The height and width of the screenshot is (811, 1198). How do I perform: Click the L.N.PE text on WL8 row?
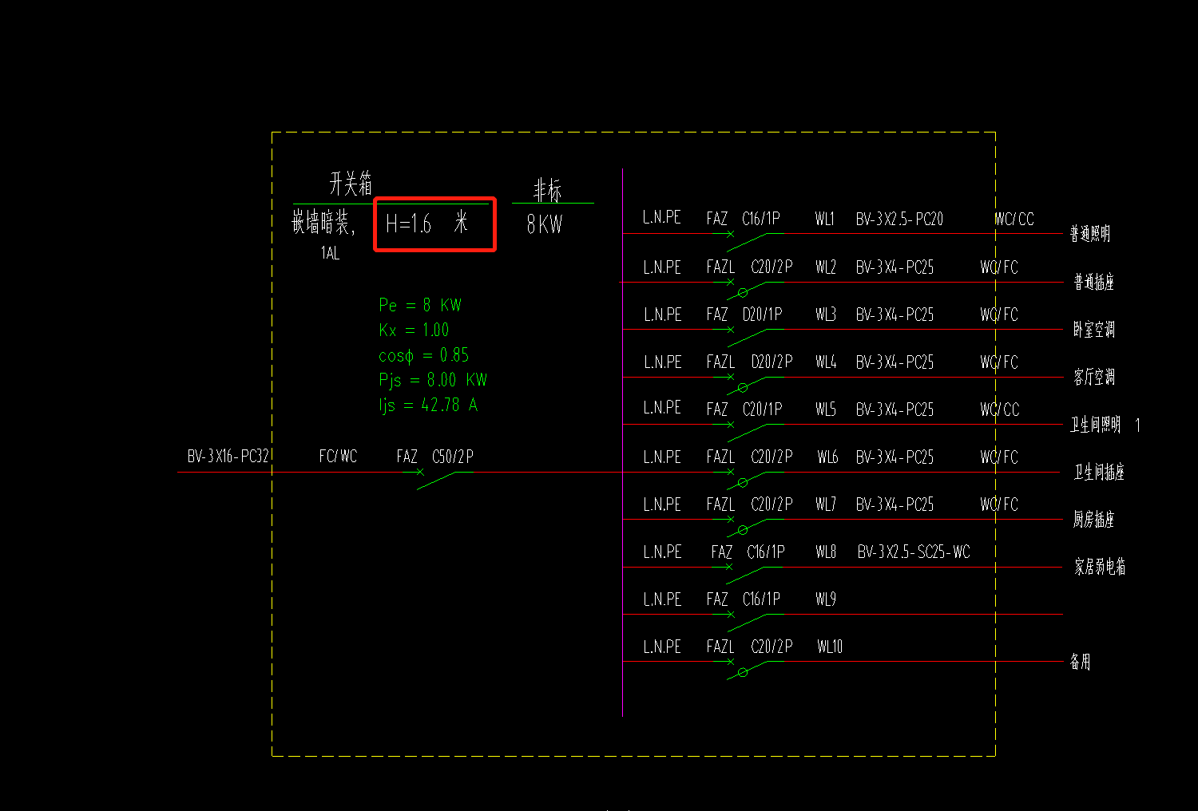pyautogui.click(x=662, y=552)
